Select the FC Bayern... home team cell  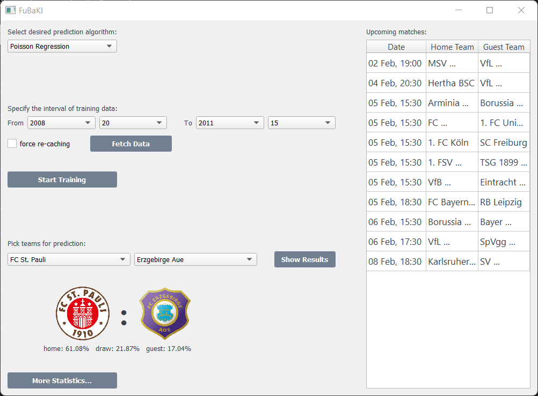pyautogui.click(x=452, y=202)
